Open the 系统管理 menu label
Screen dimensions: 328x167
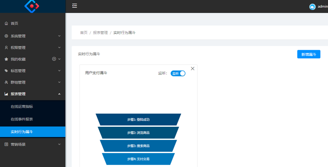(18, 36)
